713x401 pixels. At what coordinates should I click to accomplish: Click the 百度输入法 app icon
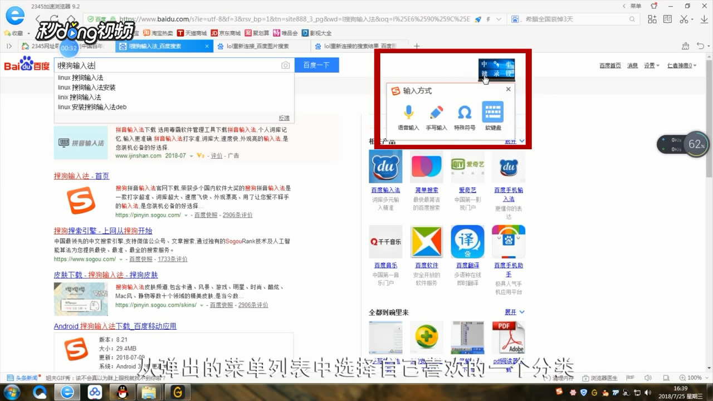tap(385, 167)
